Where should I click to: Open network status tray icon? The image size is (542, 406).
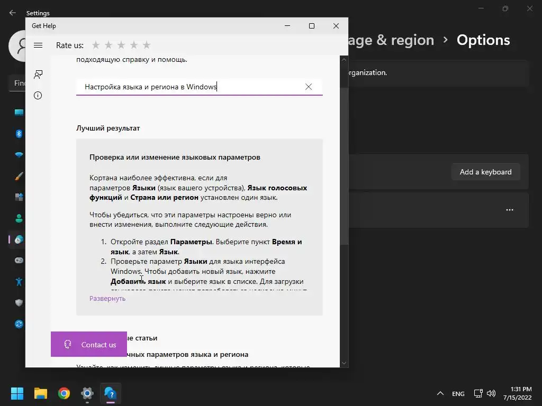(478, 393)
